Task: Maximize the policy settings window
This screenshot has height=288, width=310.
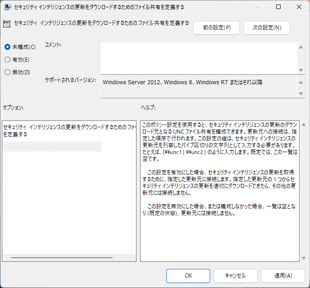Action: [x=278, y=7]
